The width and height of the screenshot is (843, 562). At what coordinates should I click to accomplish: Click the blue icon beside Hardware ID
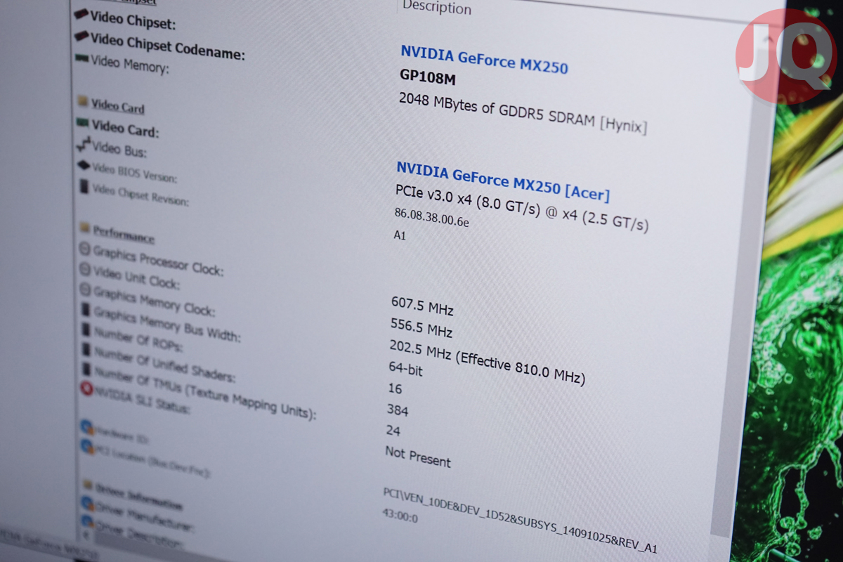[87, 426]
